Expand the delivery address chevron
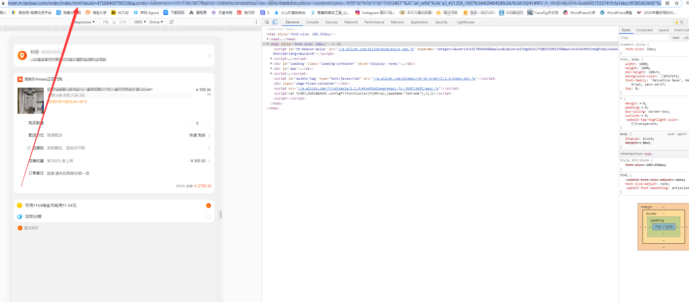This screenshot has height=302, width=689. point(209,55)
